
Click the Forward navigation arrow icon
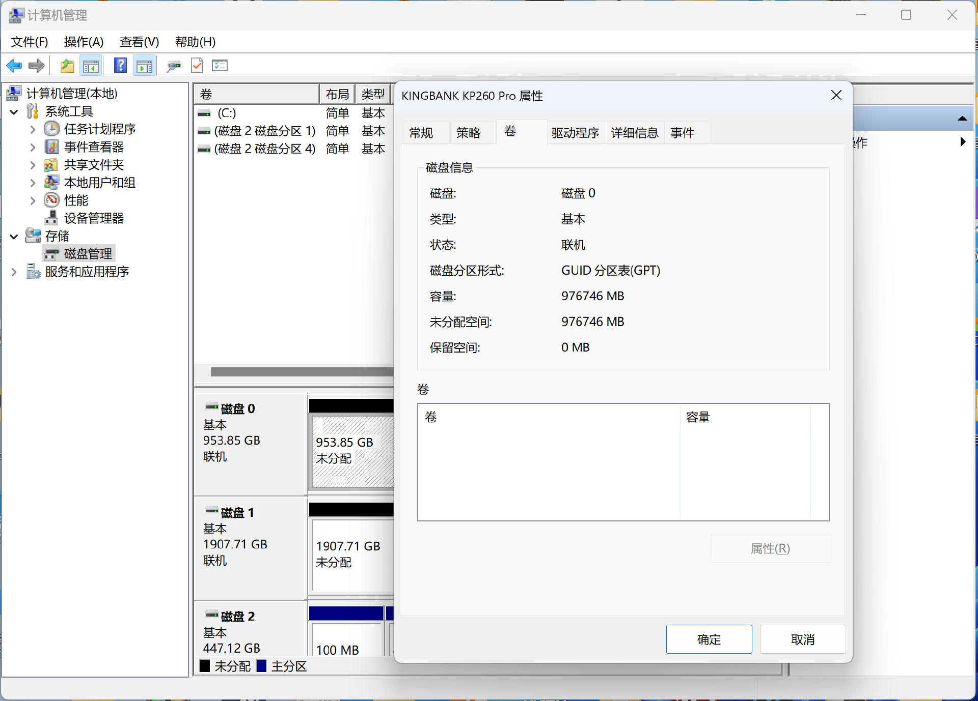[36, 65]
